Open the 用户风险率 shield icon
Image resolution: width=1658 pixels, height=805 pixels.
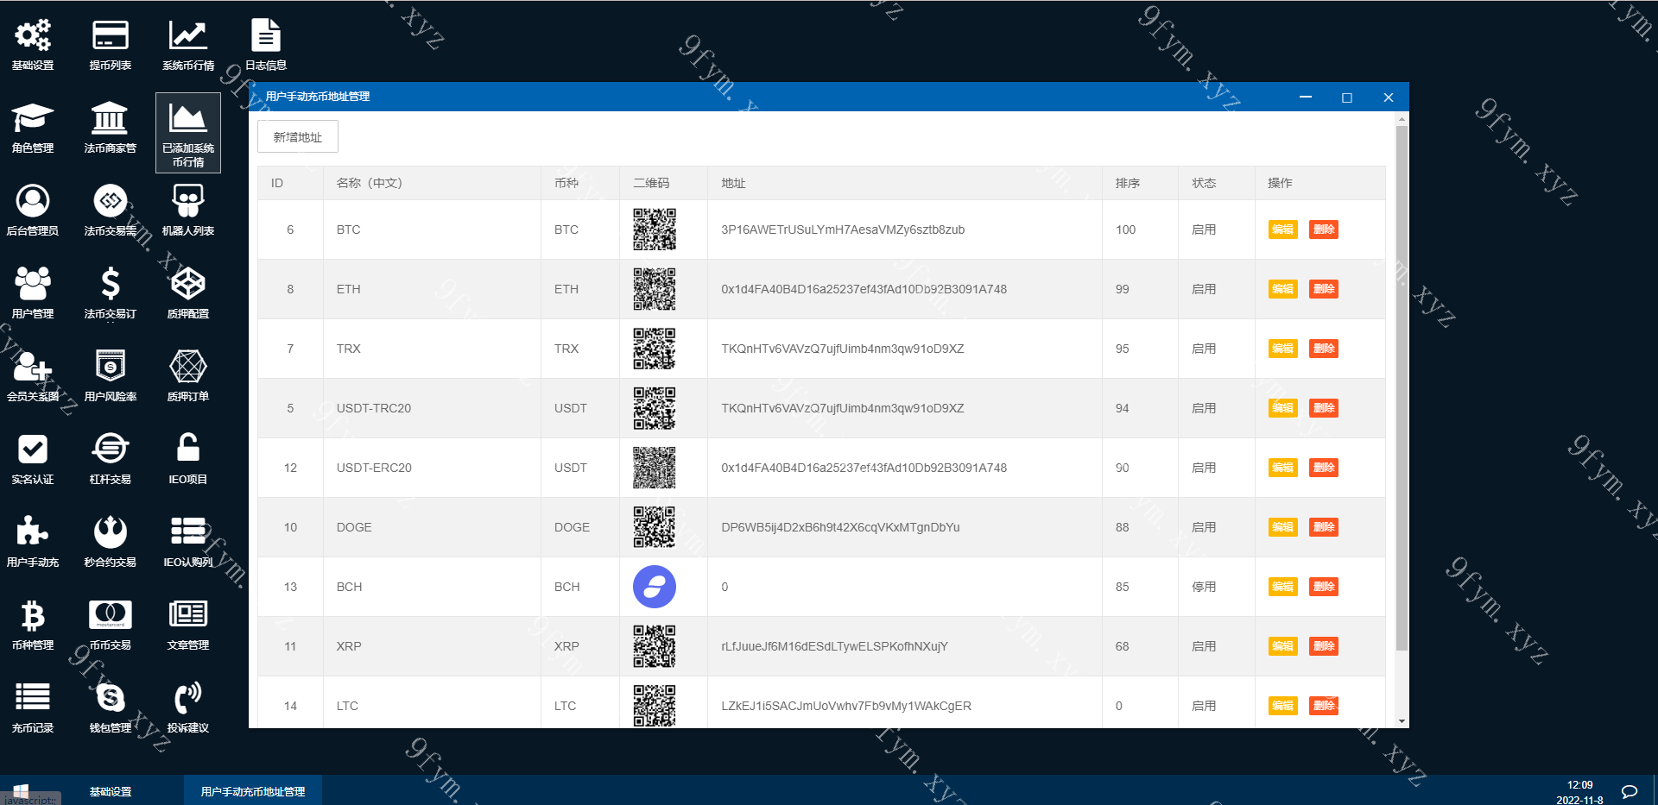pyautogui.click(x=110, y=367)
